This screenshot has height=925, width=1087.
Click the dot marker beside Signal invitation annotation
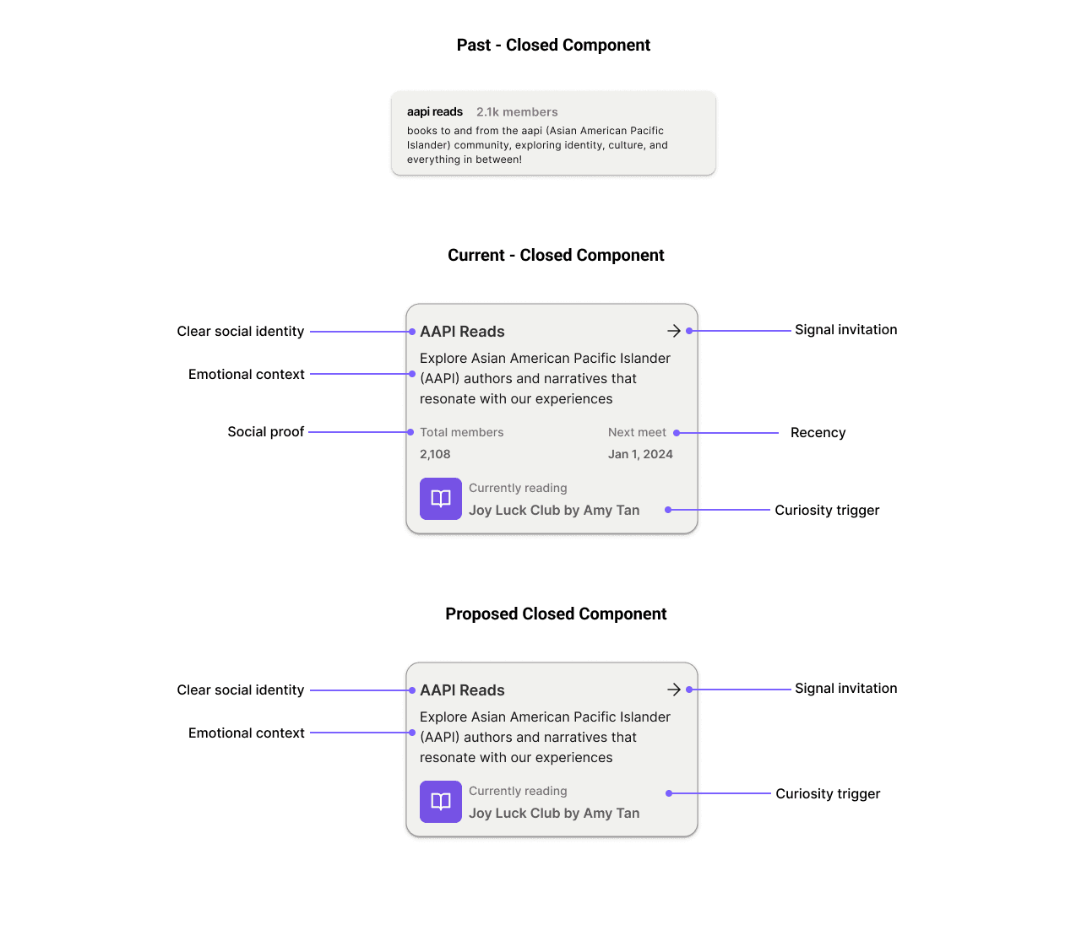pyautogui.click(x=690, y=331)
